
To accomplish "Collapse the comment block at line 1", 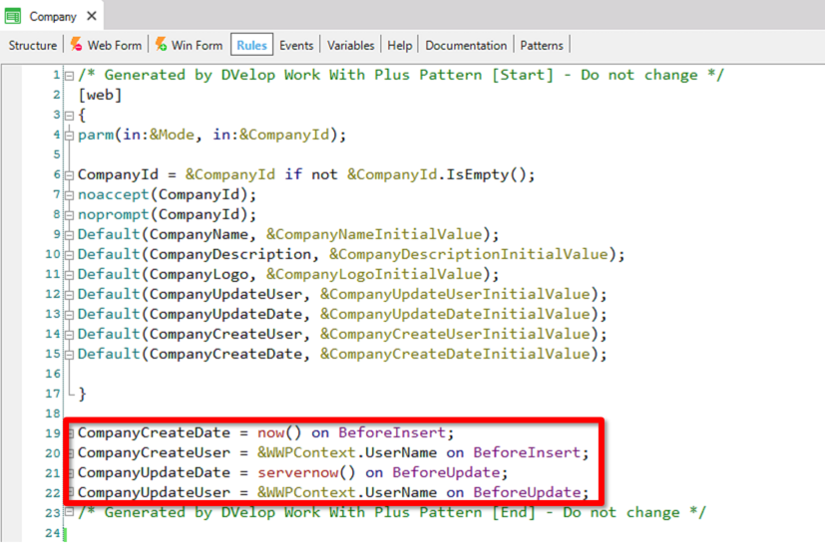I will [69, 76].
